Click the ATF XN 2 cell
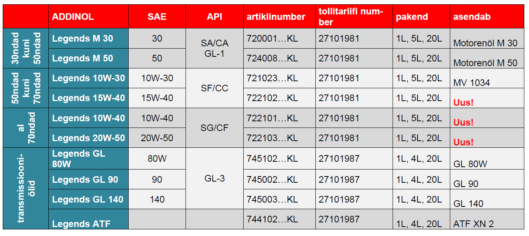The image size is (529, 236). pyautogui.click(x=473, y=224)
